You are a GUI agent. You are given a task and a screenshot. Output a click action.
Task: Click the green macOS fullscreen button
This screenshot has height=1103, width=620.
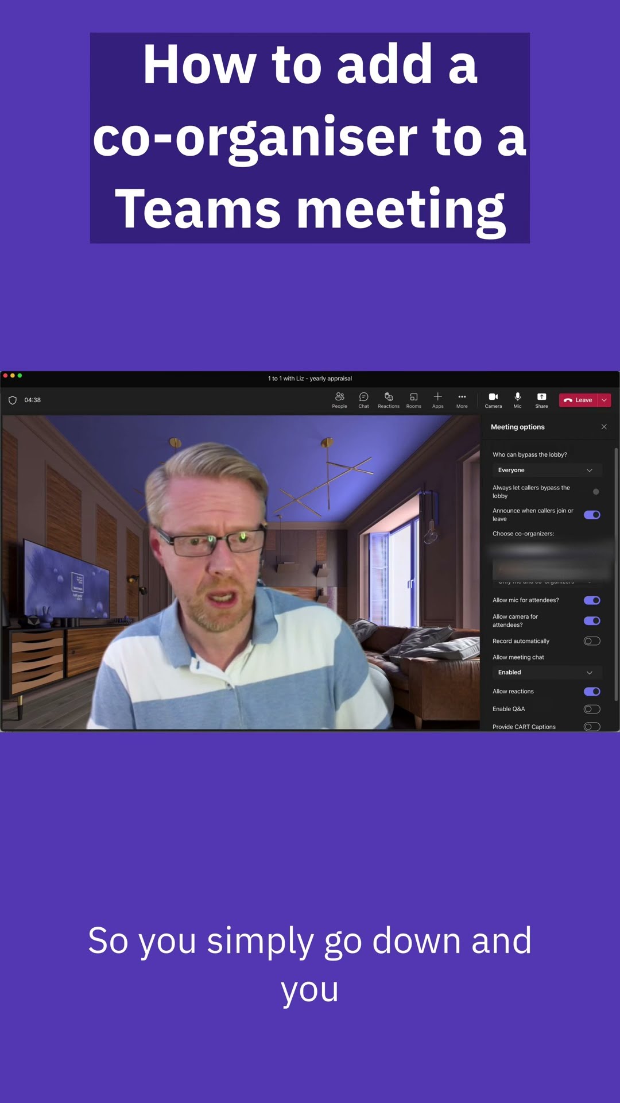click(20, 376)
